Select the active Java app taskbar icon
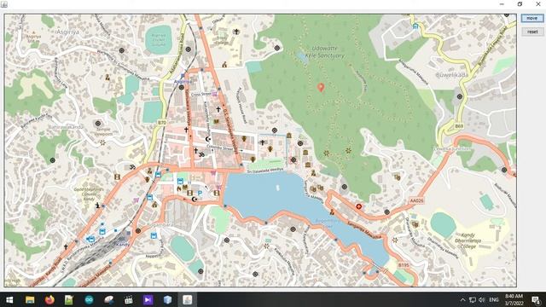Screen dimensions: 546x307 coord(188,299)
